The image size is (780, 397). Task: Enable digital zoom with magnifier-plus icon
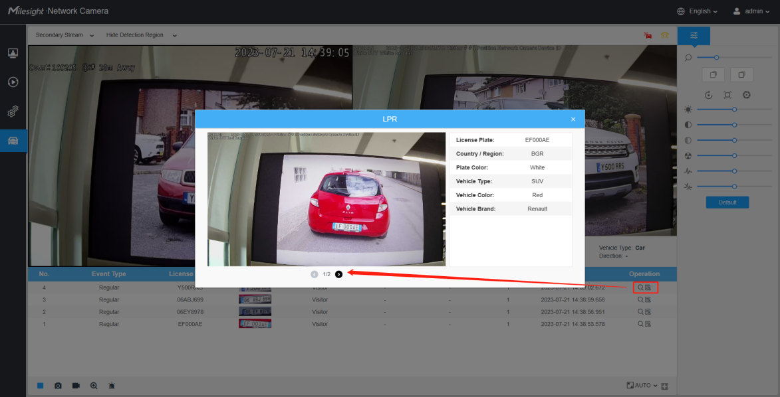click(94, 386)
